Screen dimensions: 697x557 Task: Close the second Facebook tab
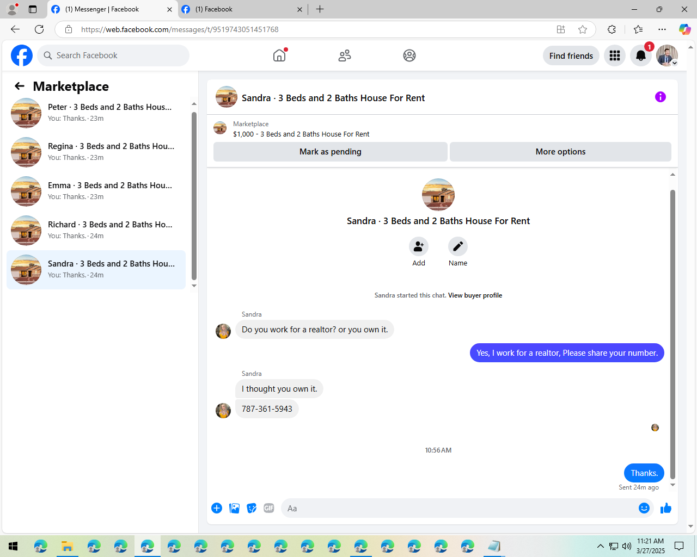tap(299, 9)
